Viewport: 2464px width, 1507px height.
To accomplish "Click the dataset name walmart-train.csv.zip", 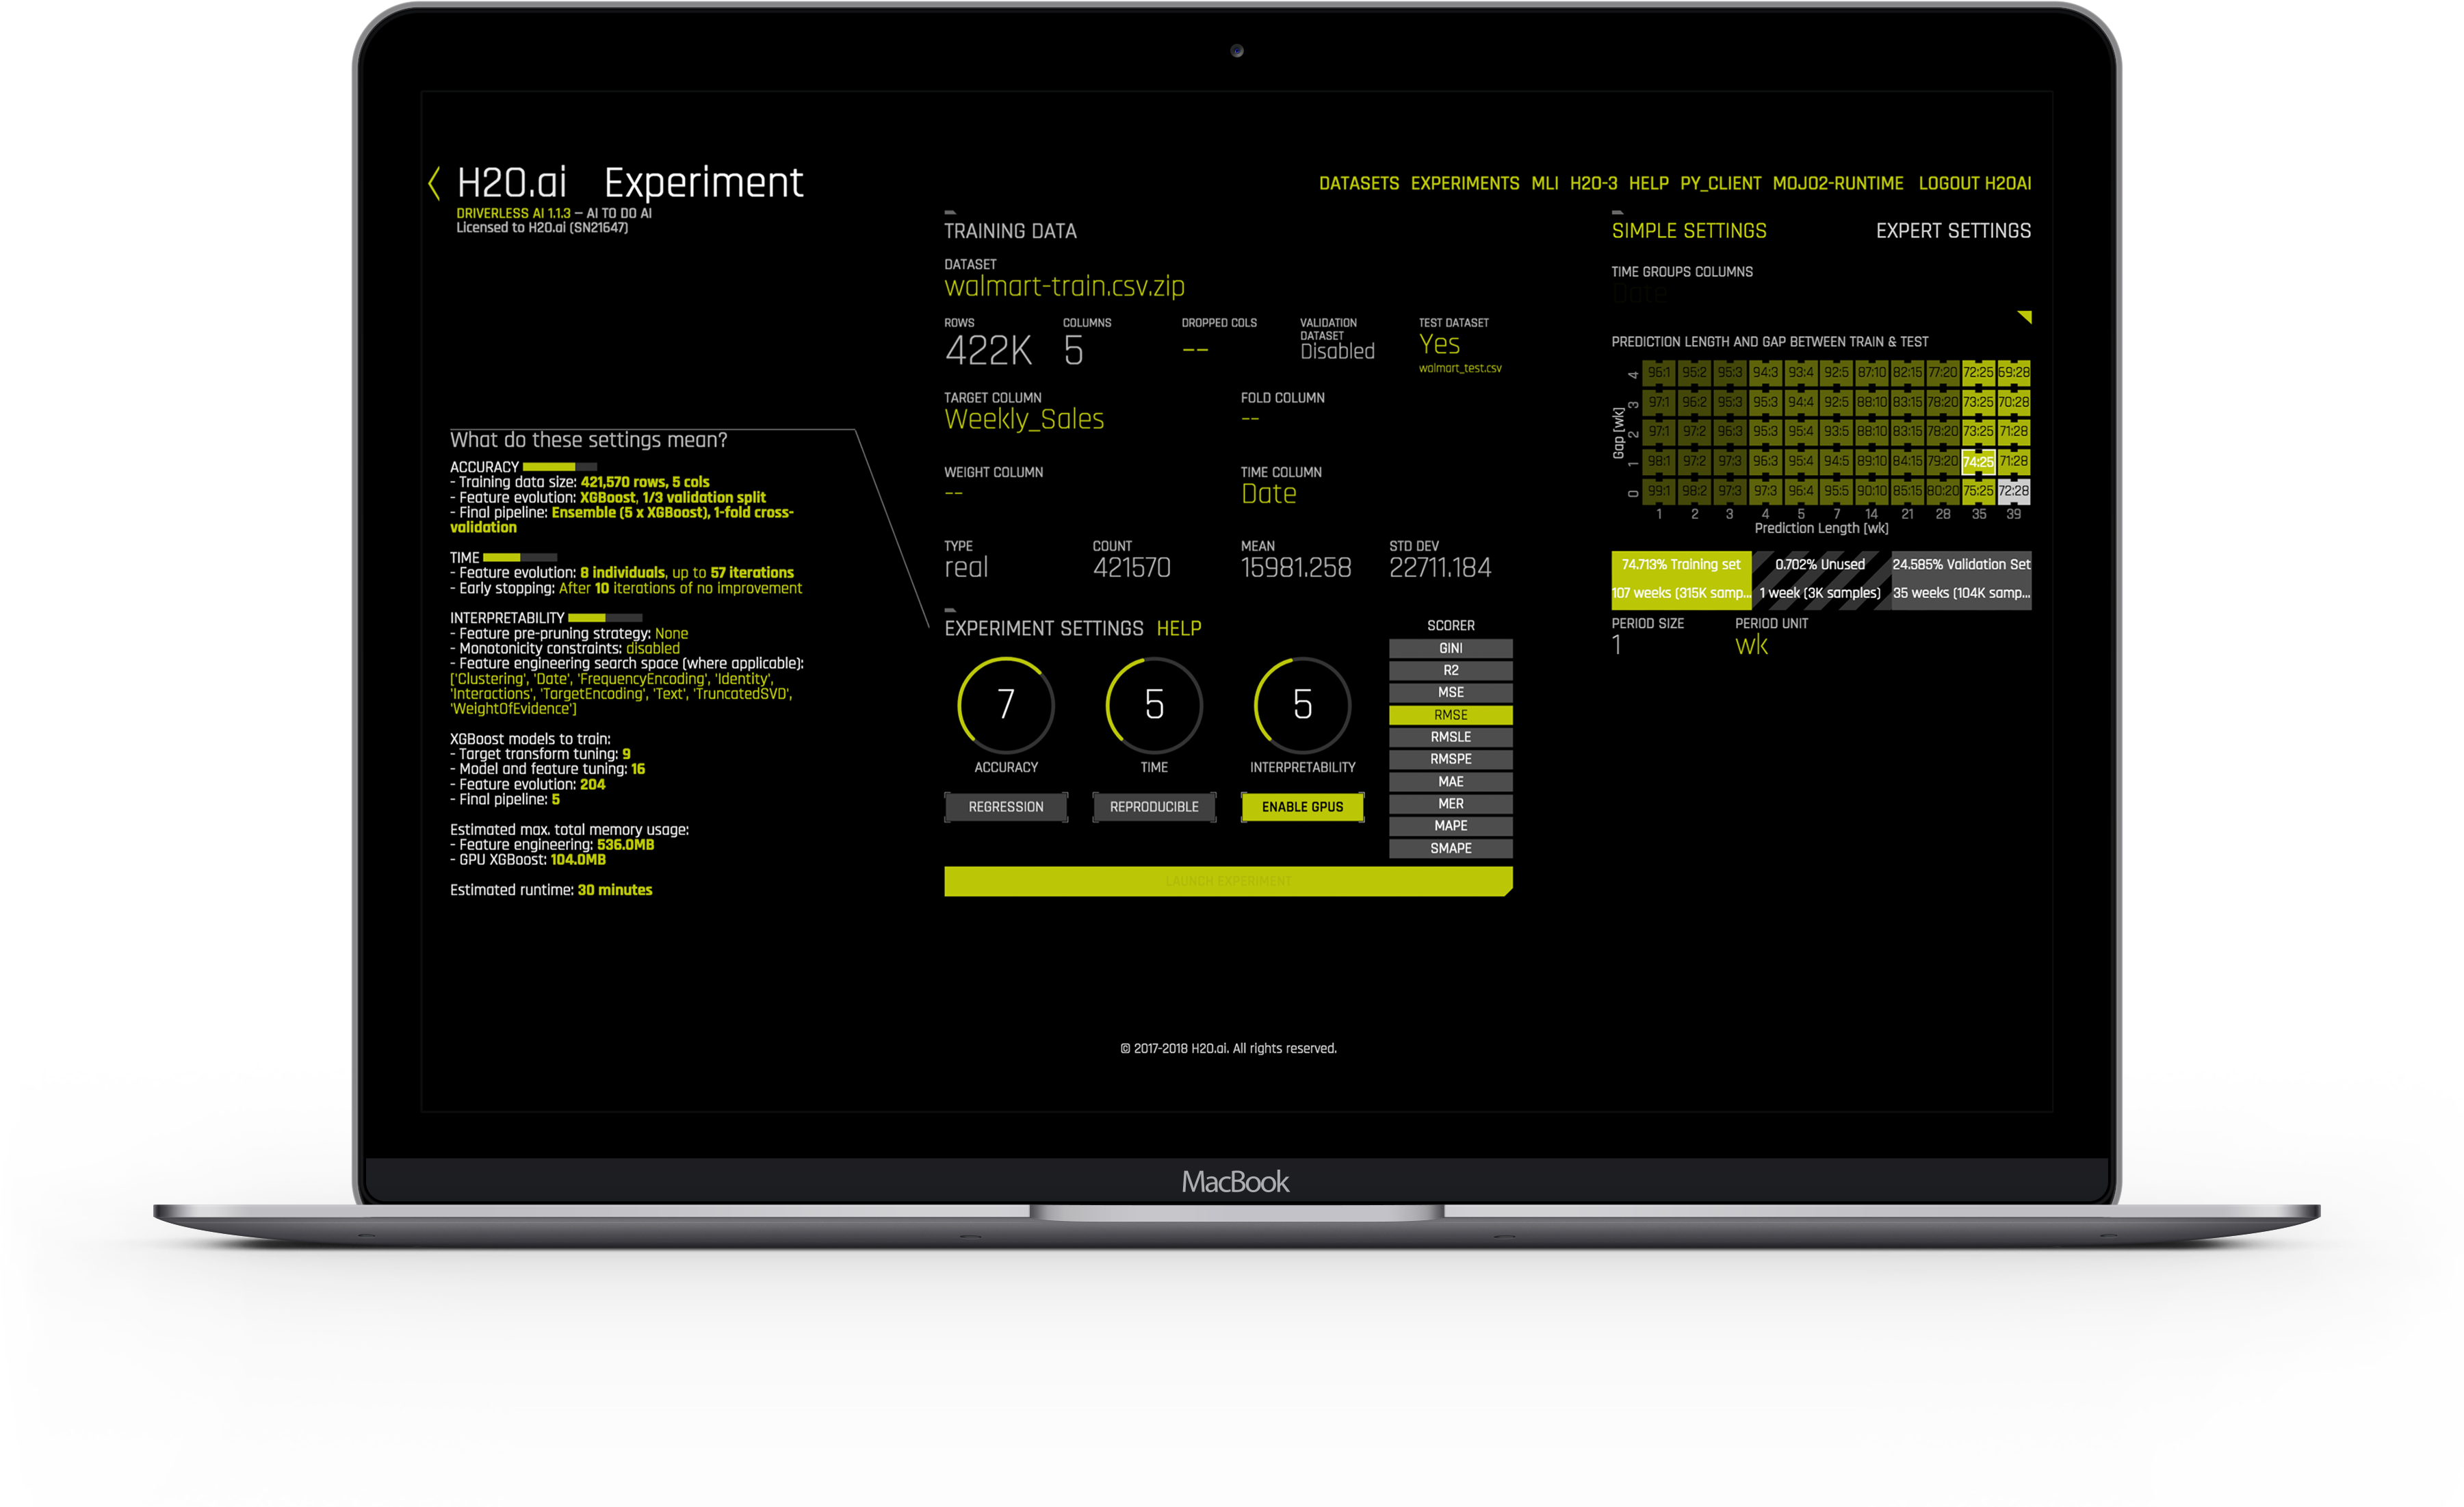I will (1064, 287).
